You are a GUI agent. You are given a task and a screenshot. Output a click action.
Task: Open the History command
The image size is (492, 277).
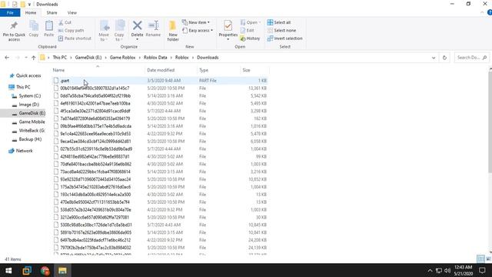pyautogui.click(x=250, y=38)
